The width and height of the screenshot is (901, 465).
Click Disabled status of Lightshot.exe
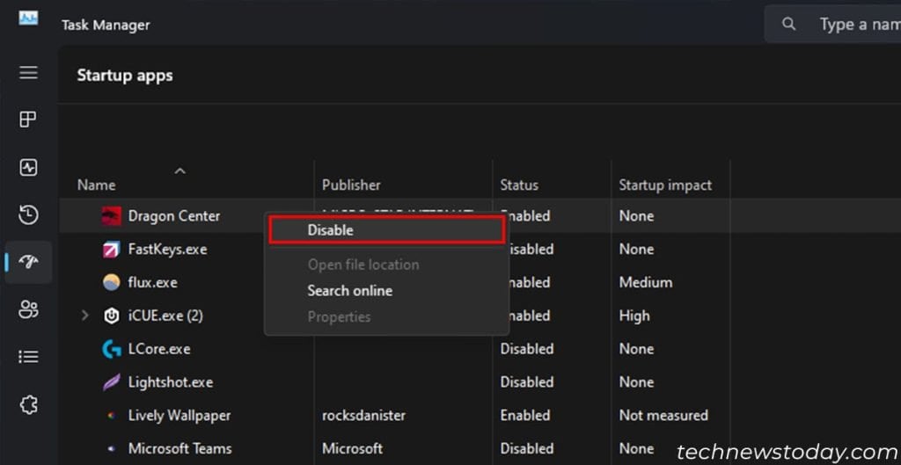527,382
